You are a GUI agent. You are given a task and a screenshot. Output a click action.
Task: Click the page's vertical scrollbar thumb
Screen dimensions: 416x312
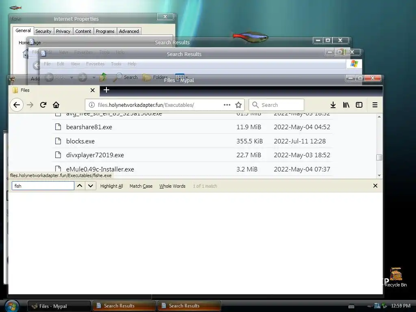click(379, 157)
